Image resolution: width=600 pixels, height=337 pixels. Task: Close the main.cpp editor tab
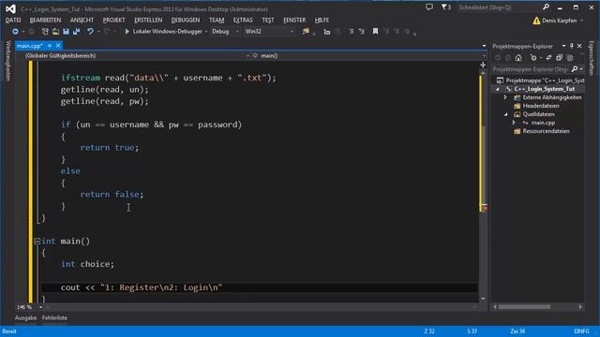point(58,46)
